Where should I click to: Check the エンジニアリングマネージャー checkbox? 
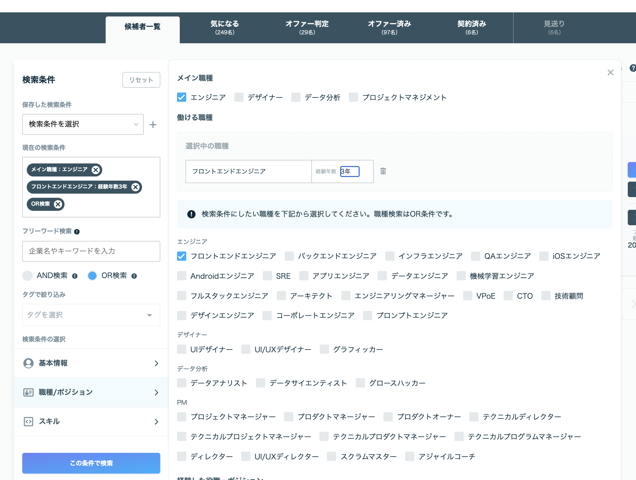pyautogui.click(x=346, y=296)
